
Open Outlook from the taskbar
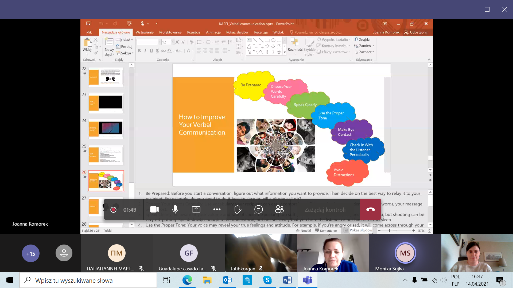tap(227, 280)
